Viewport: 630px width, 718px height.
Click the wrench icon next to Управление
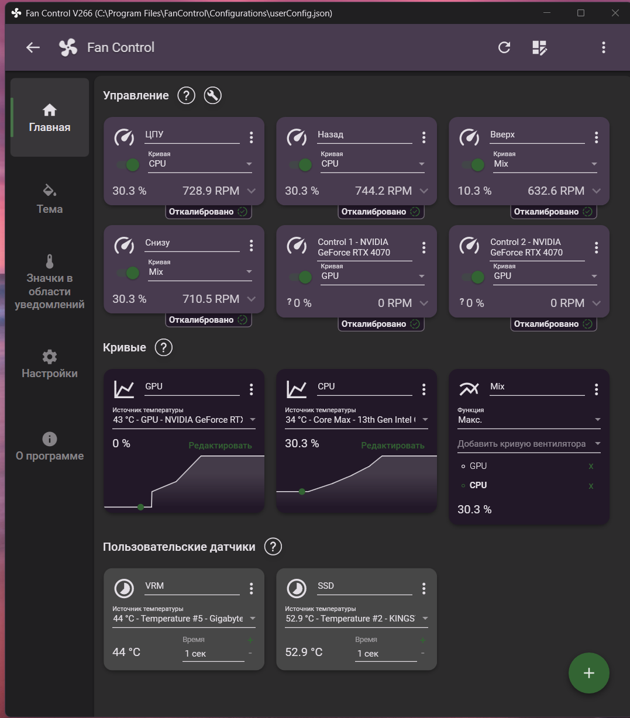(x=213, y=95)
